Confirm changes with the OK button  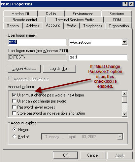coord(65,155)
